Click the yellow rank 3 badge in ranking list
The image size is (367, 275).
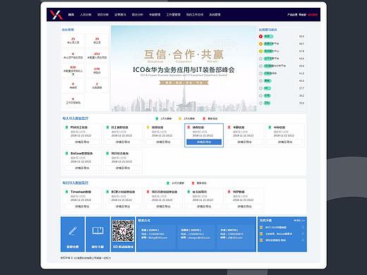[x=260, y=51]
